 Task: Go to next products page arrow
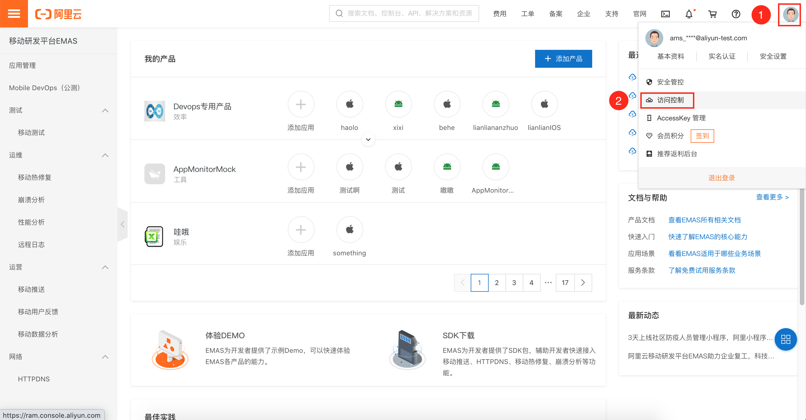(x=583, y=283)
